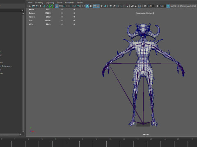Toggle the X-Ray Joints button
This screenshot has width=197, height=147.
pyautogui.click(x=140, y=6)
